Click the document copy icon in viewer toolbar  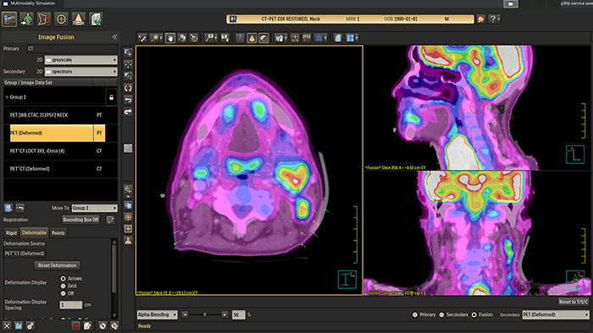(x=338, y=38)
